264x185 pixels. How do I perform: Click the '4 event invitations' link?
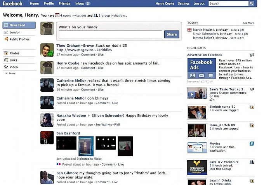click(73, 16)
